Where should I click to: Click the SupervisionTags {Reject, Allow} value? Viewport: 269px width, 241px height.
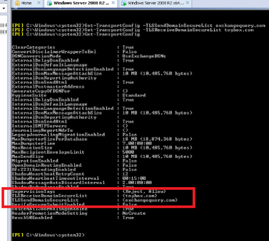(x=144, y=191)
